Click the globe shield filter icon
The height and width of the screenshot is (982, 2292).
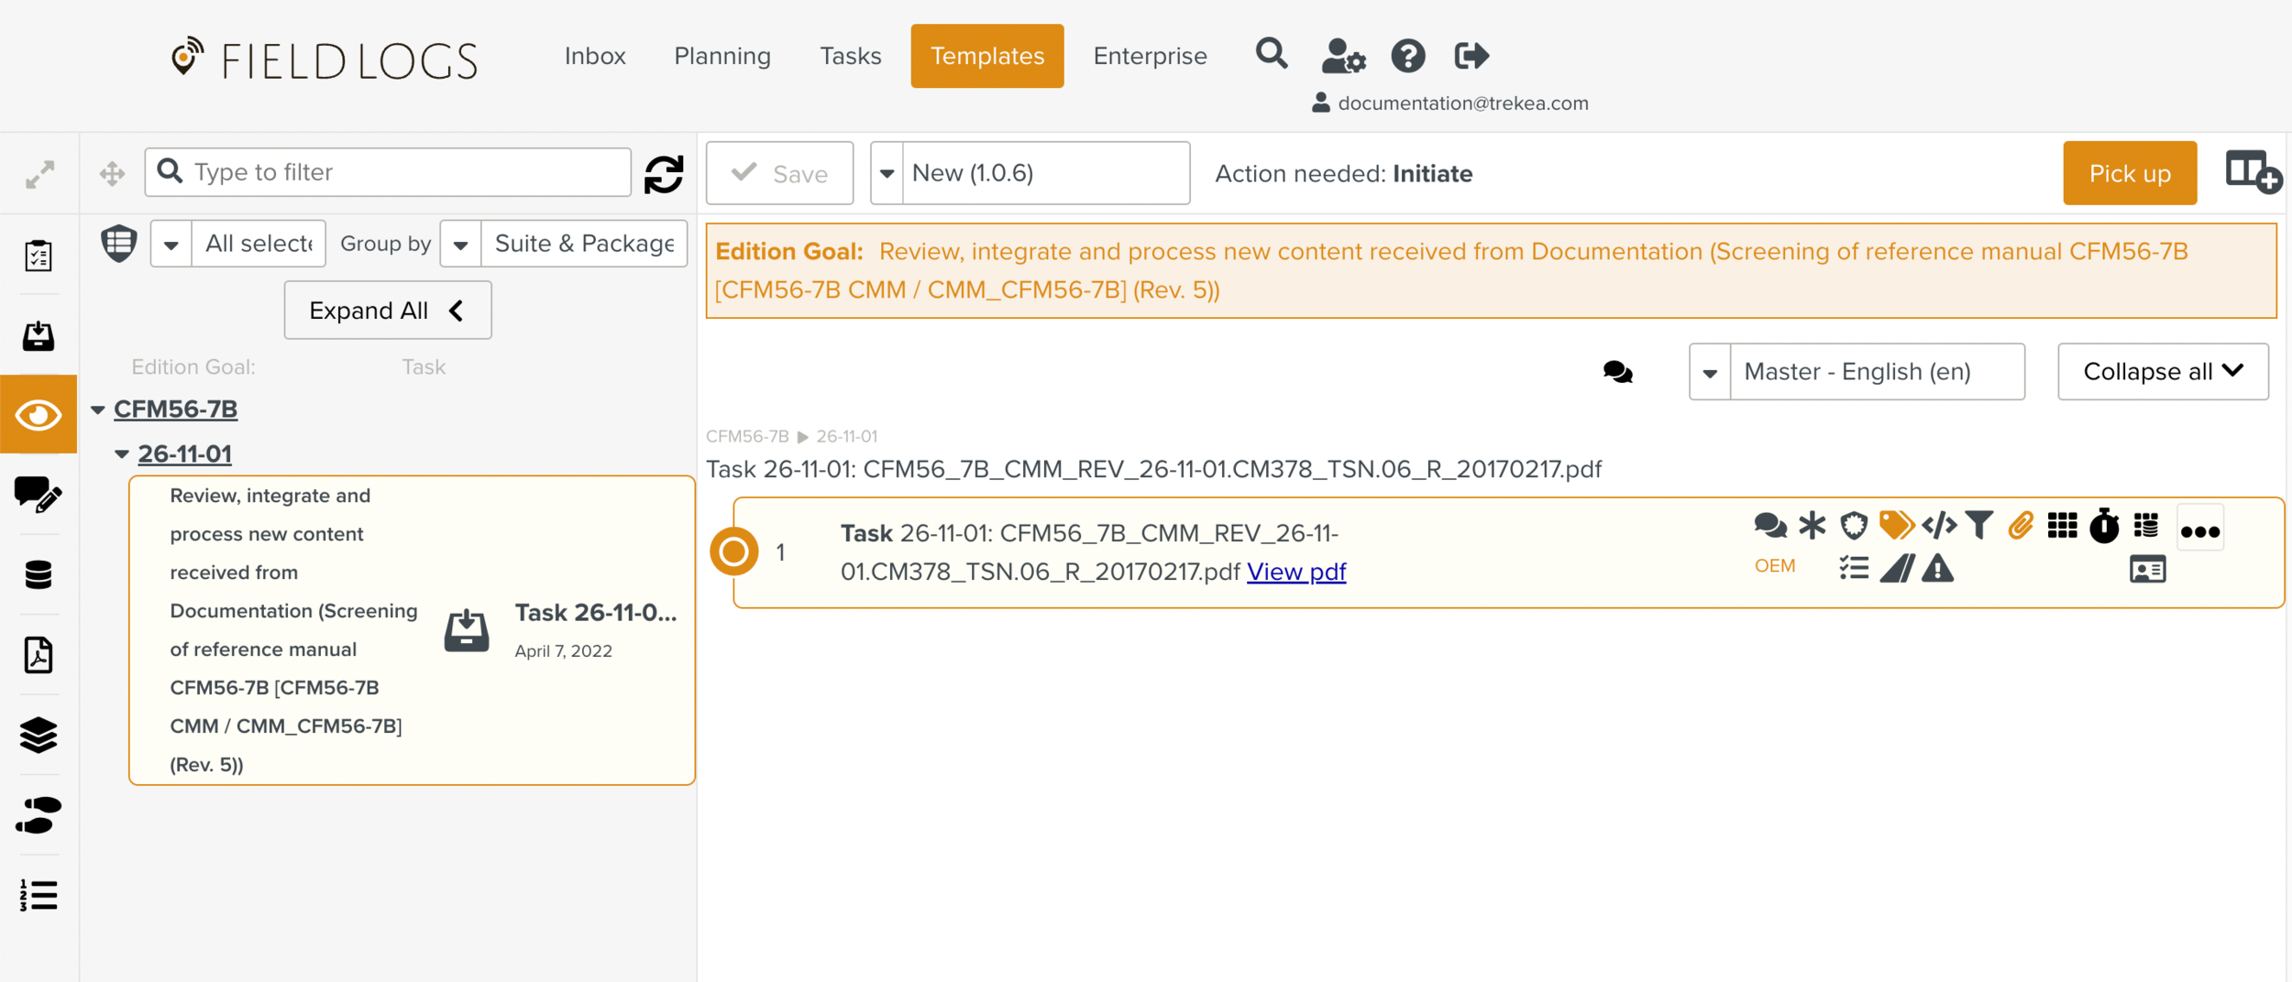coord(119,244)
